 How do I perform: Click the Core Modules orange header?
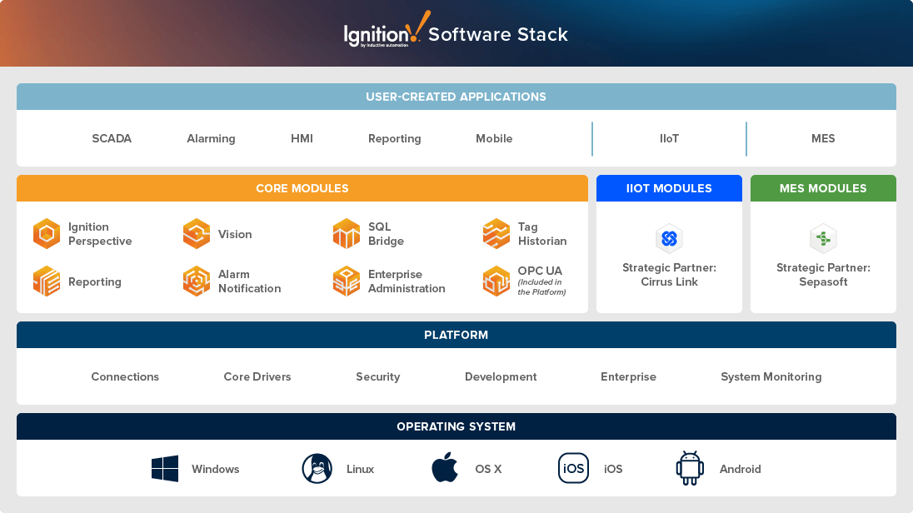(302, 188)
